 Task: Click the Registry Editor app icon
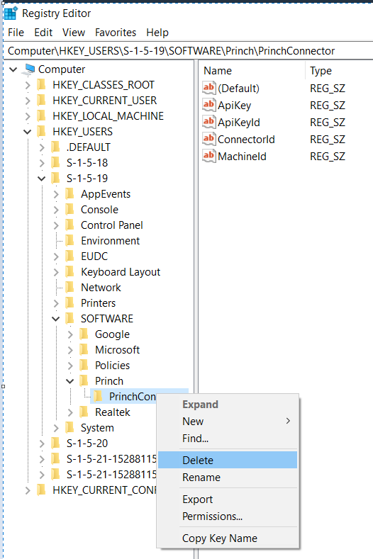11,13
